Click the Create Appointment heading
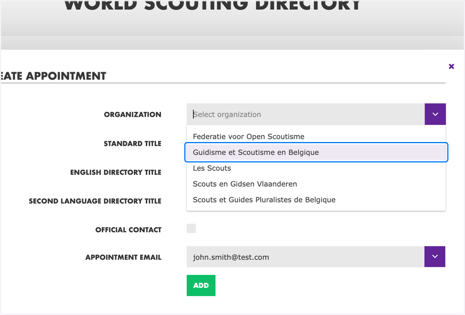 click(53, 76)
